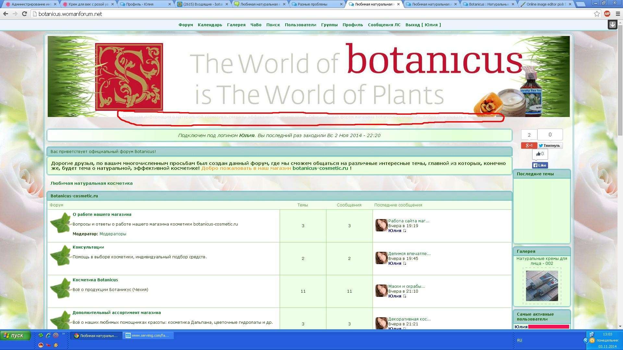Click ivy leaf icon beside Консультации

(x=61, y=255)
